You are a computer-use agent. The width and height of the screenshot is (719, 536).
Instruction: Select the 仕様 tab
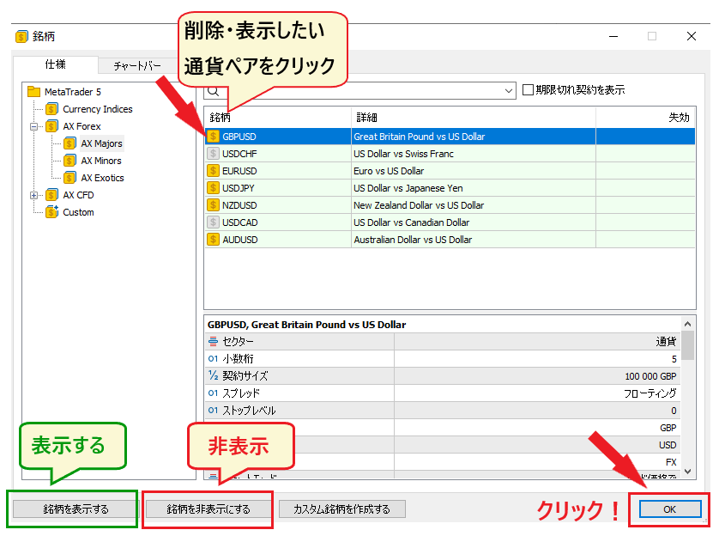[55, 64]
